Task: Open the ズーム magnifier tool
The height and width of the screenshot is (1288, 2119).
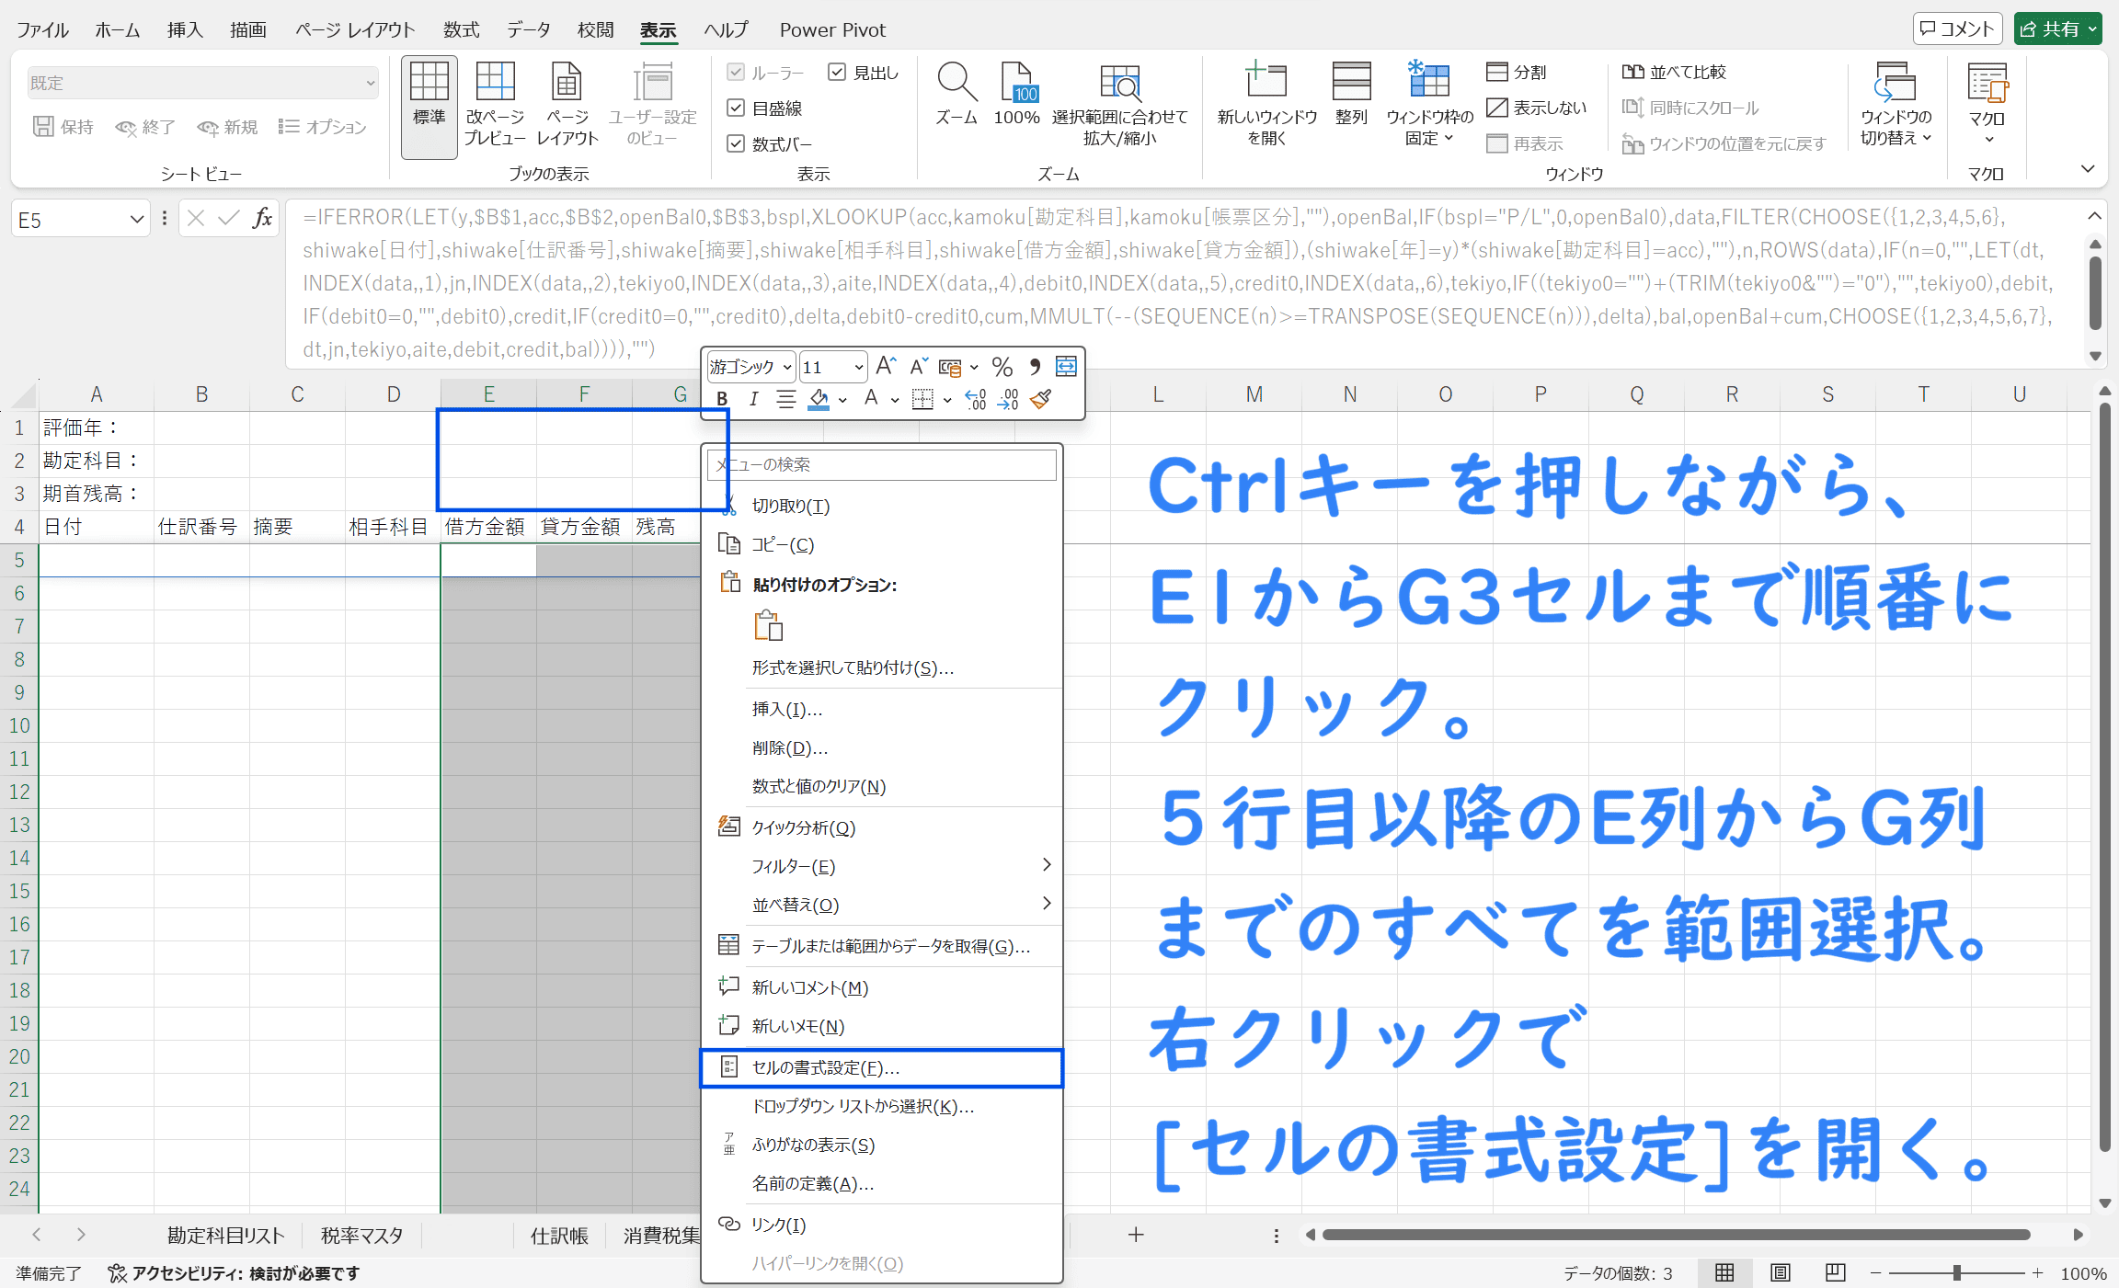Action: point(956,95)
